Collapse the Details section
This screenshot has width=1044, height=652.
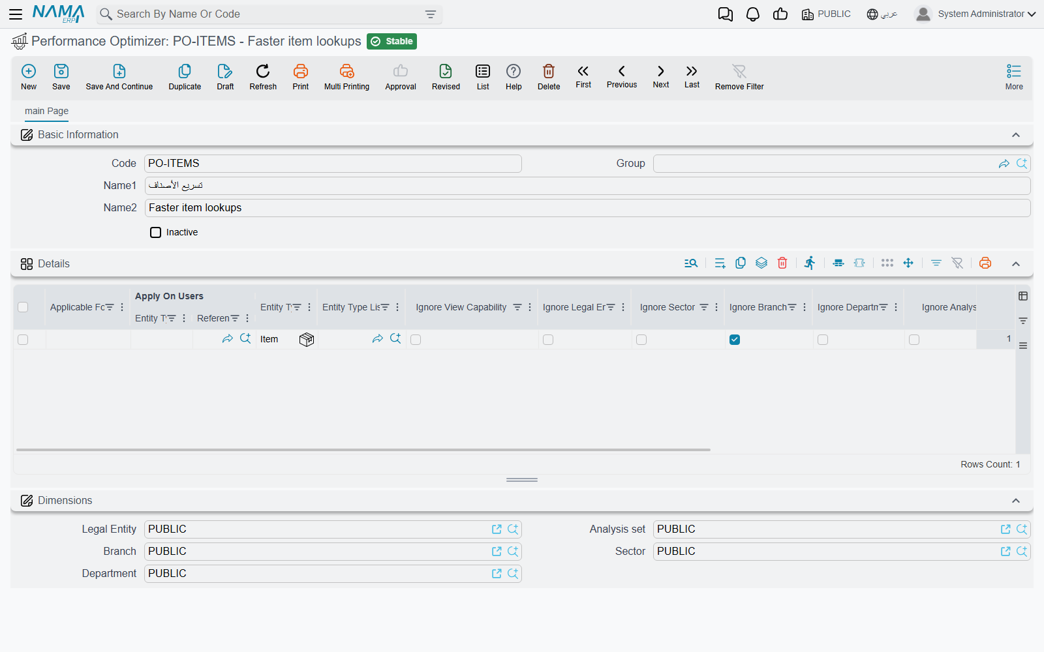click(x=1016, y=263)
